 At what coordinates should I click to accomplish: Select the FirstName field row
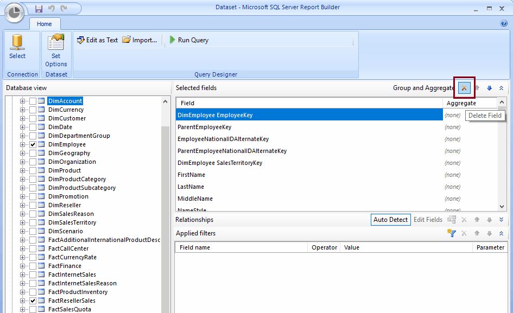[309, 175]
